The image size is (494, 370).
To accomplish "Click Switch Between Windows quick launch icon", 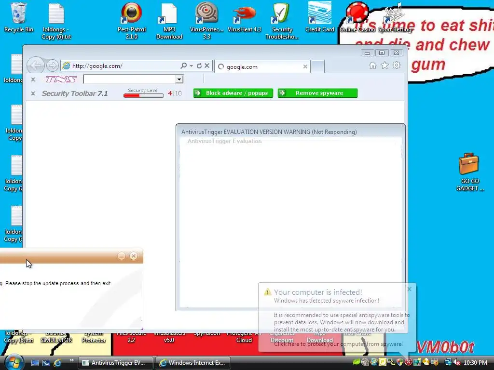I will click(46, 363).
